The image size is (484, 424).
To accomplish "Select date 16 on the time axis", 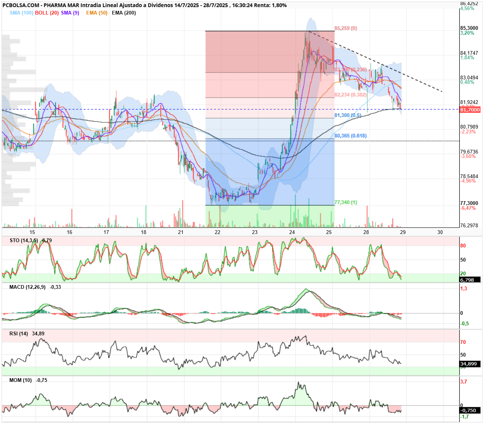I will pyautogui.click(x=69, y=232).
